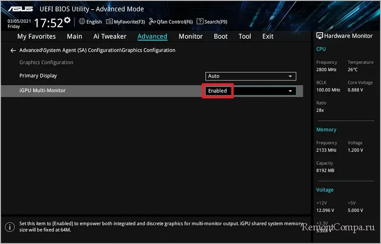
Task: Select the Exit menu item
Action: tap(268, 36)
